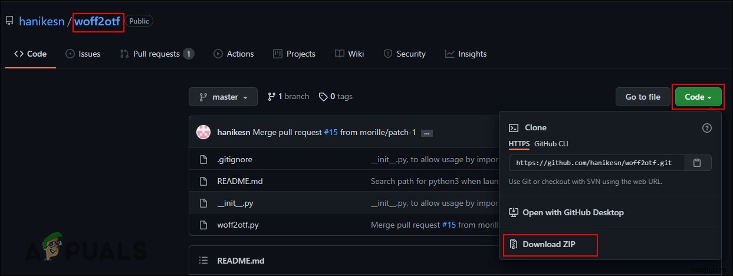Click the ellipsis commit details icon
This screenshot has width=733, height=276.
pyautogui.click(x=426, y=133)
